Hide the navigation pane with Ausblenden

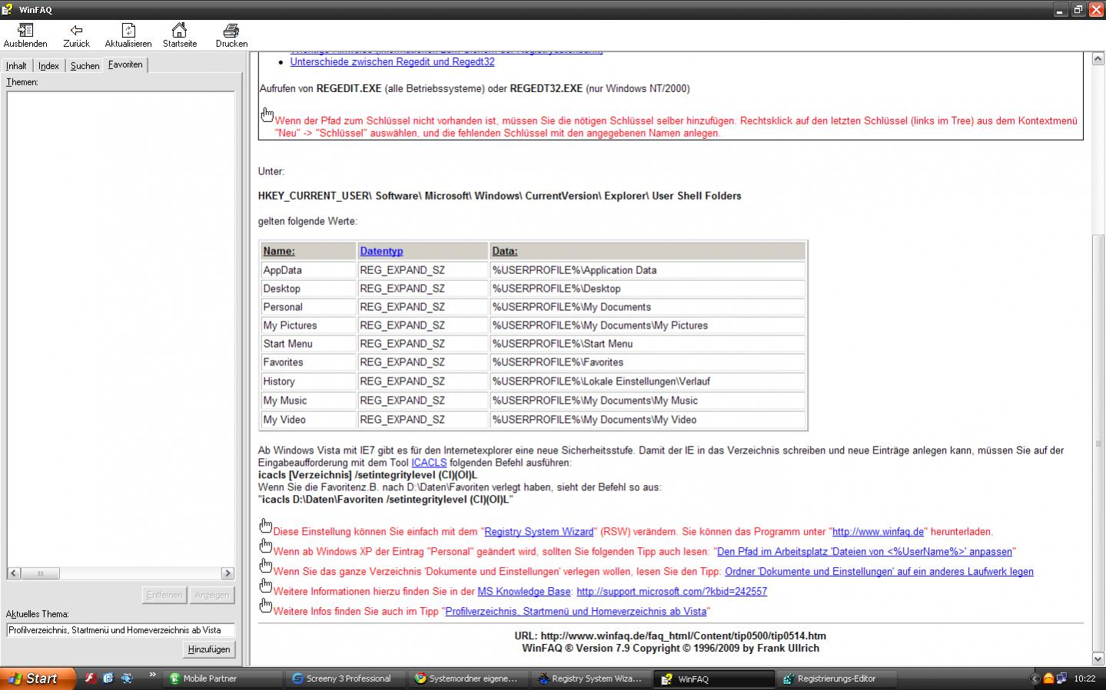click(x=25, y=35)
